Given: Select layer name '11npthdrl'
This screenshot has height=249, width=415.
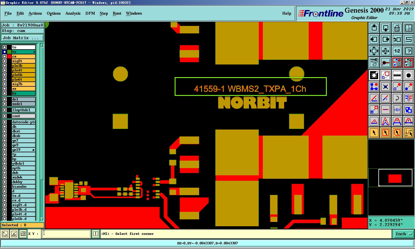Looking at the screenshot, I should coord(24,110).
